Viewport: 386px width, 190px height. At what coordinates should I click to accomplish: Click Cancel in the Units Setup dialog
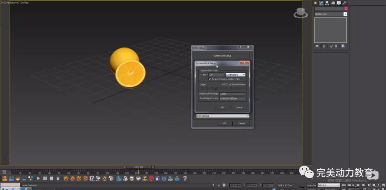242,123
